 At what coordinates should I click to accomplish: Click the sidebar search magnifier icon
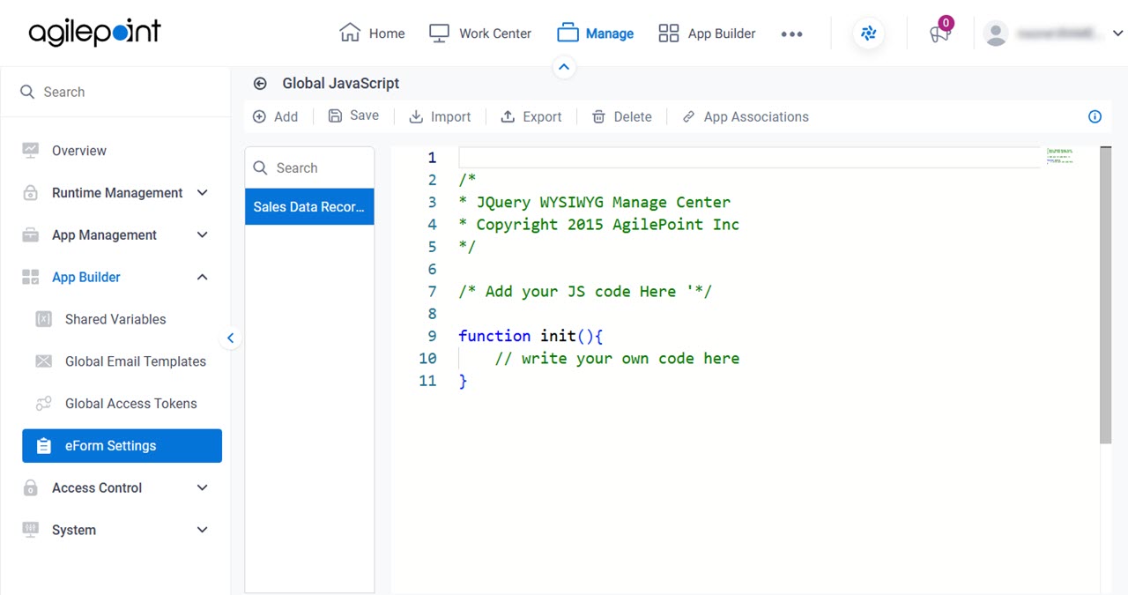[27, 92]
